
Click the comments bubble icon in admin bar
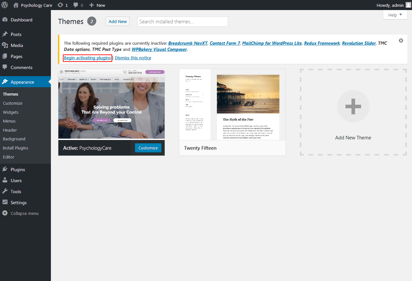tap(76, 5)
